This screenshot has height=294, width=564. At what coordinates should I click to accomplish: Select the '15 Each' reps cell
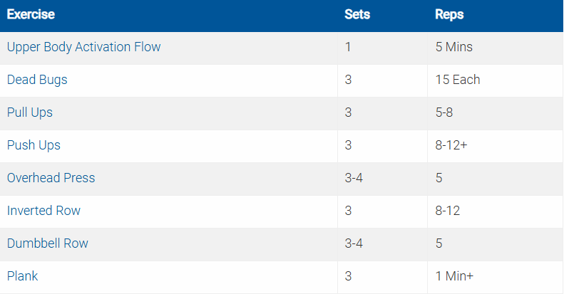(x=457, y=80)
